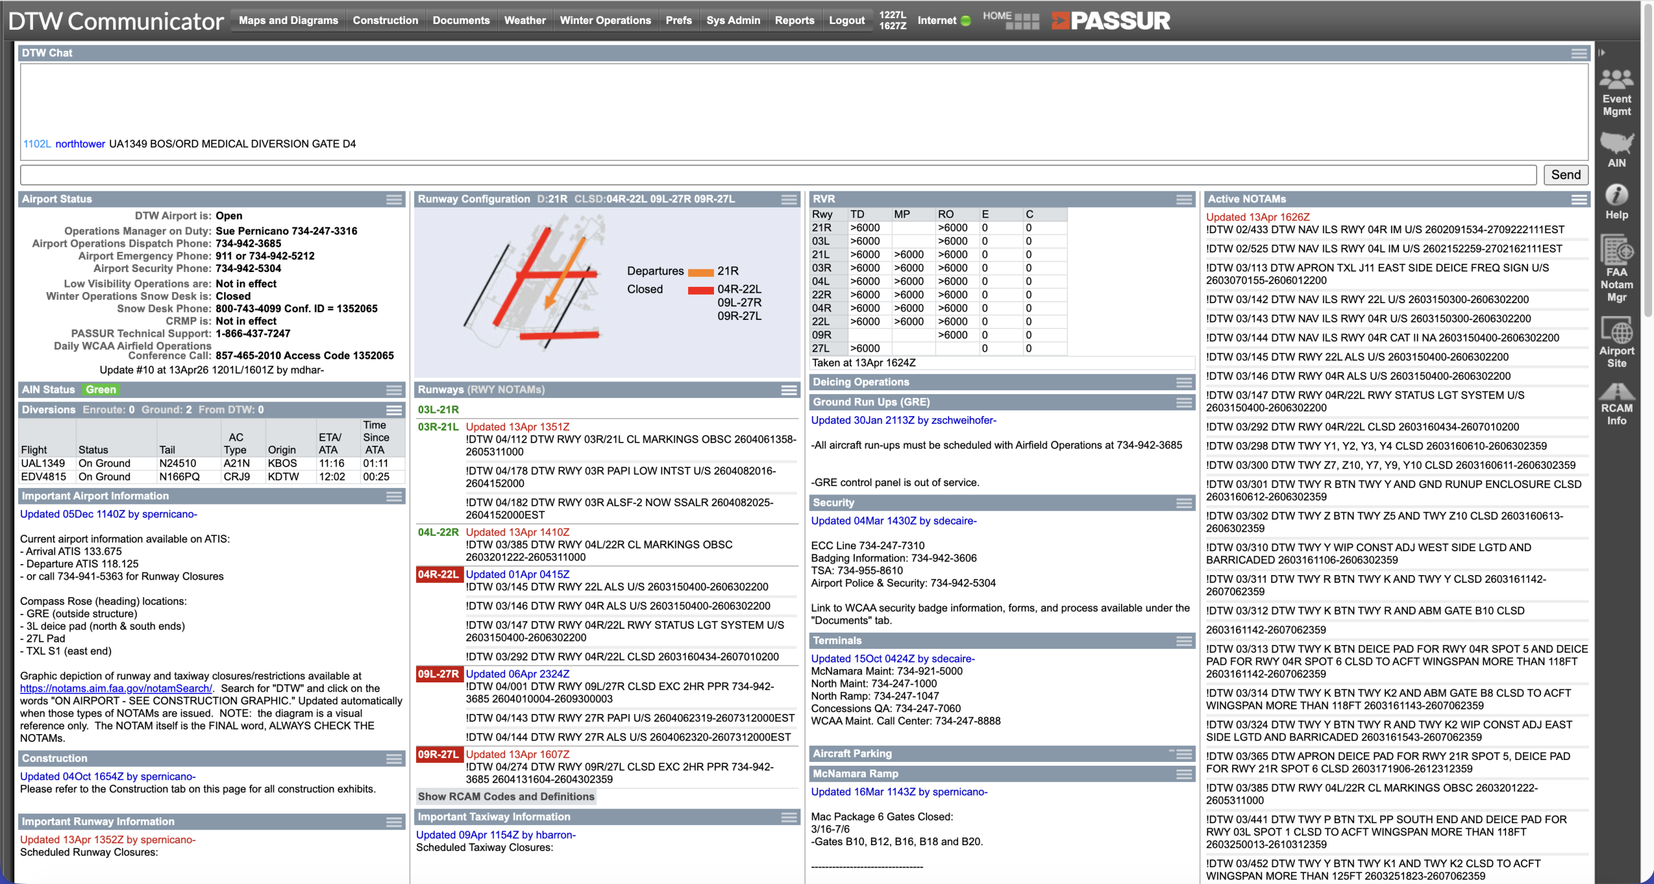This screenshot has height=884, width=1654.
Task: Open the notams.aim.faa.gov notamSearch link
Action: [116, 688]
